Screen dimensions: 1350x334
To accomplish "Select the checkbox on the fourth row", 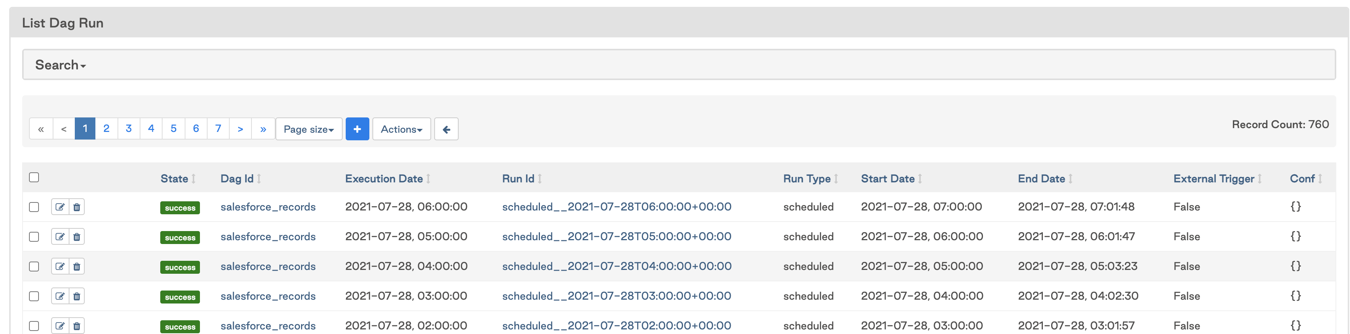I will click(34, 296).
